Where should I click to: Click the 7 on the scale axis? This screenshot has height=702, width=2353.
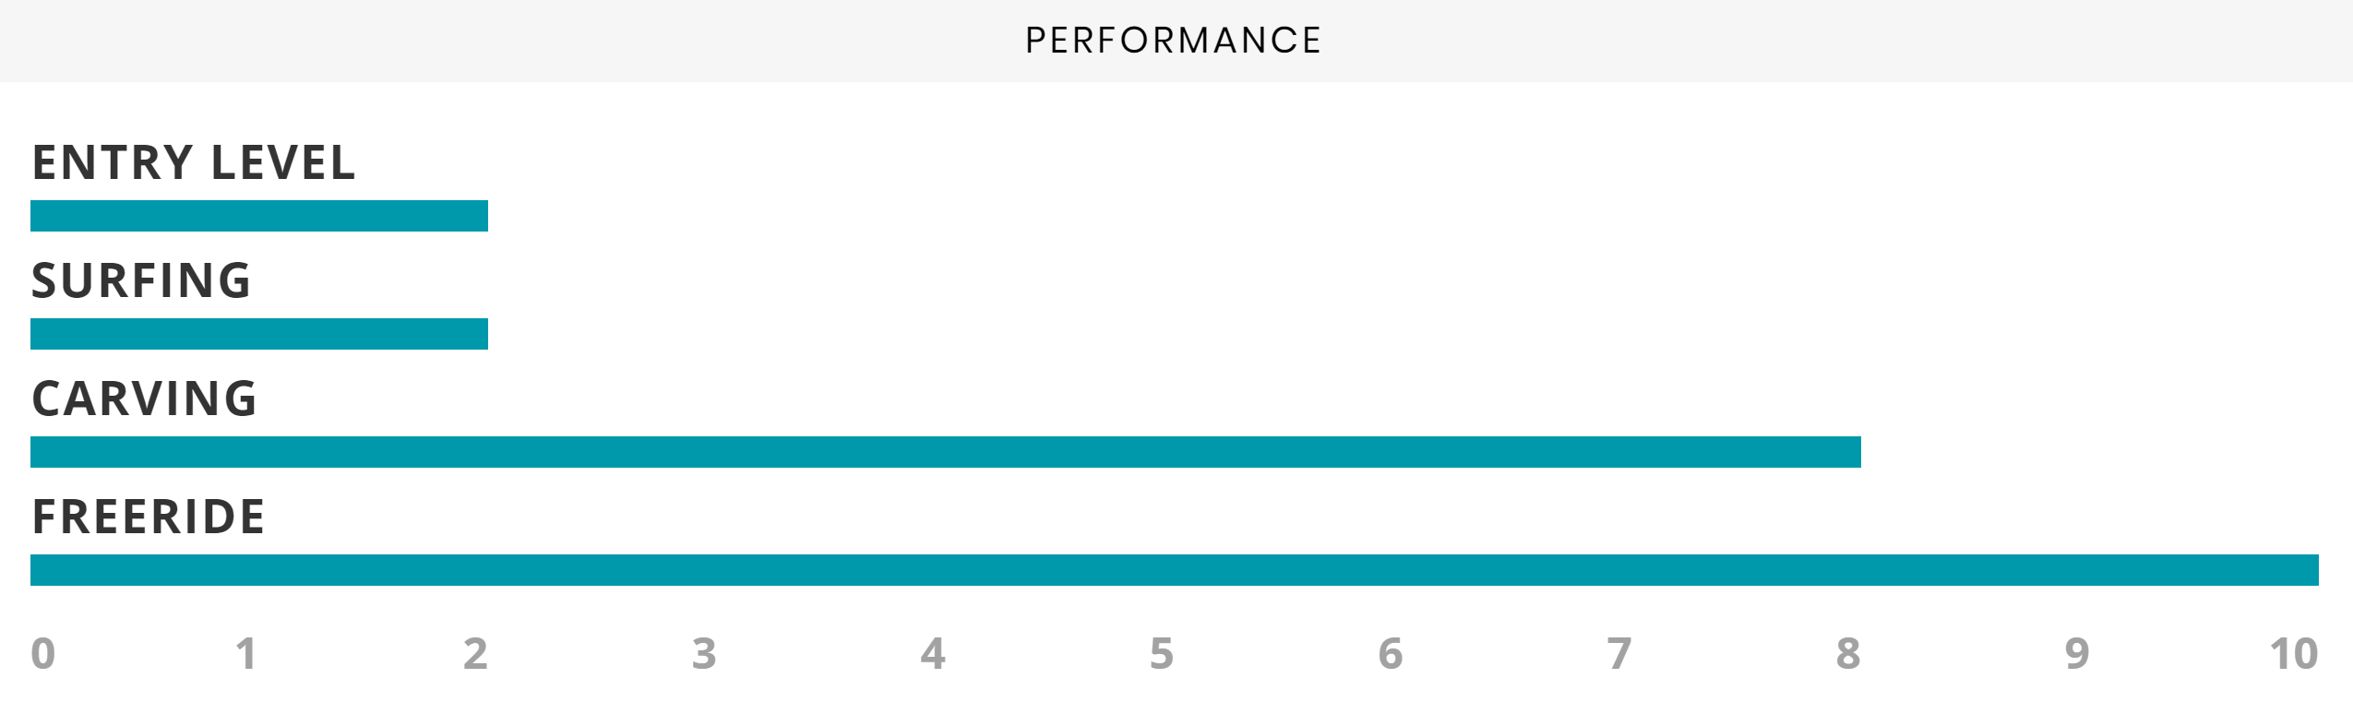click(1619, 654)
